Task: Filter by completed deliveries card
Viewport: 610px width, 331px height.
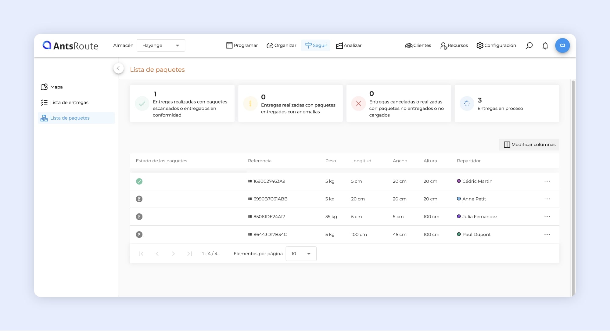Action: [x=182, y=104]
